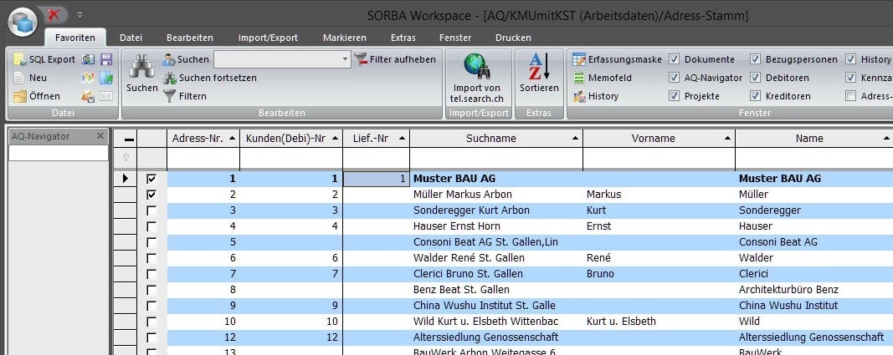The height and width of the screenshot is (355, 893).
Task: Toggle the Debitoren checkbox
Action: coord(755,78)
